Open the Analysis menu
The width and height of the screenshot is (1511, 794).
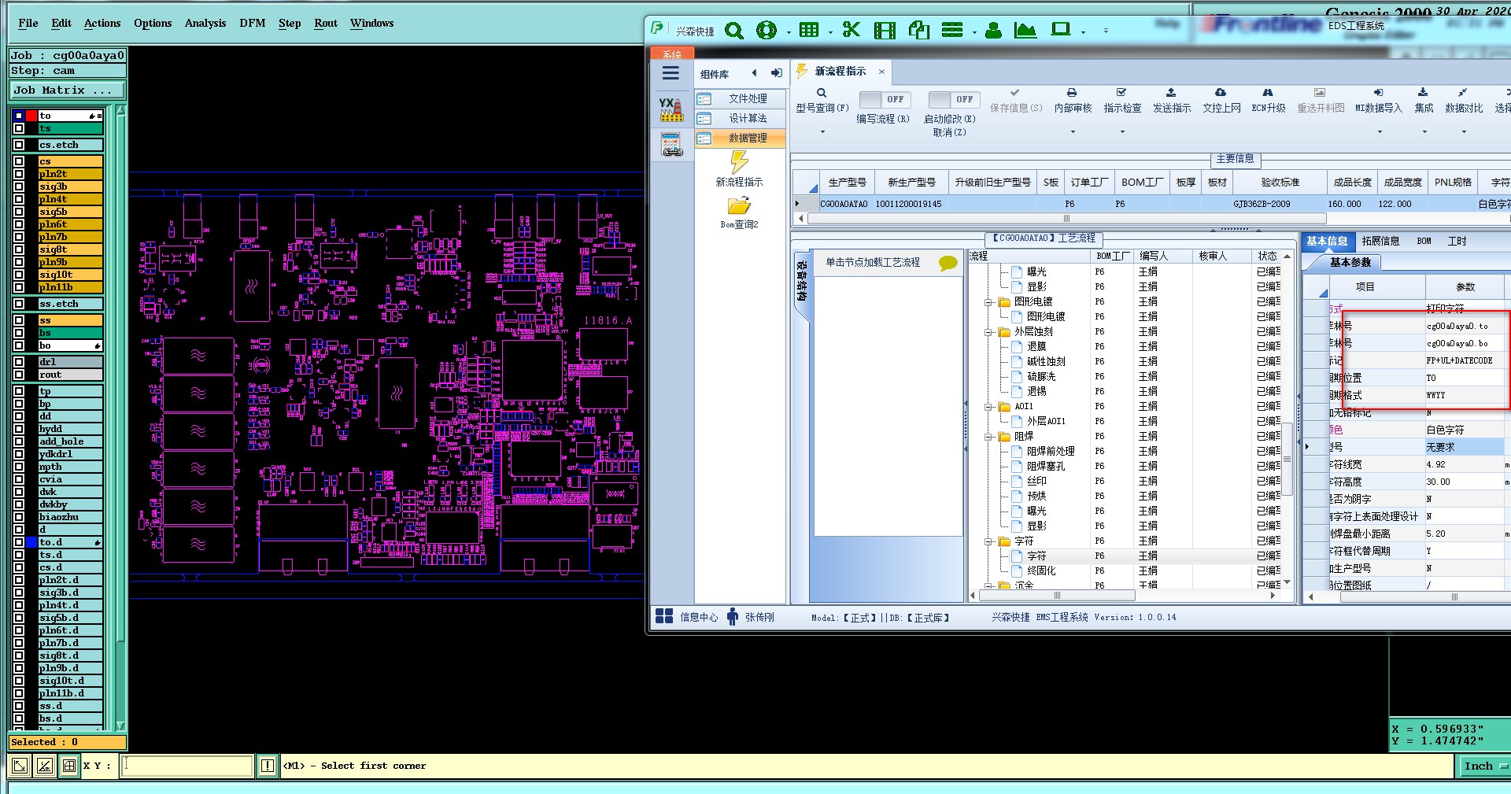(205, 23)
